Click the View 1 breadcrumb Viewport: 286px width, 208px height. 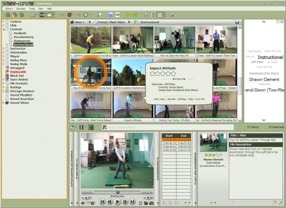[x=79, y=22]
